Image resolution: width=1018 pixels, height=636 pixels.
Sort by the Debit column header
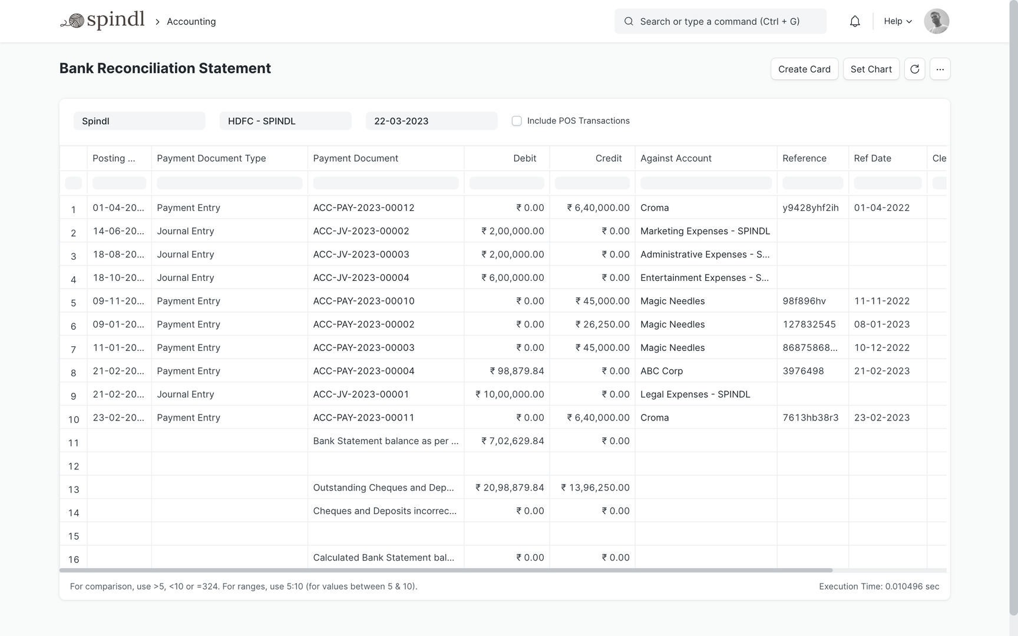[507, 158]
